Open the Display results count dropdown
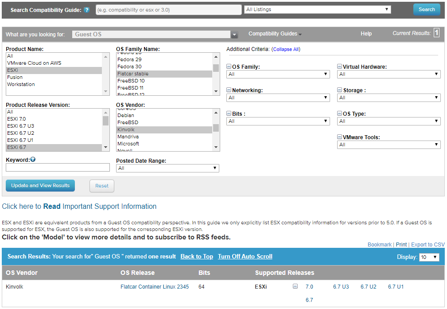Screen dimensions: 447x309 point(429,257)
